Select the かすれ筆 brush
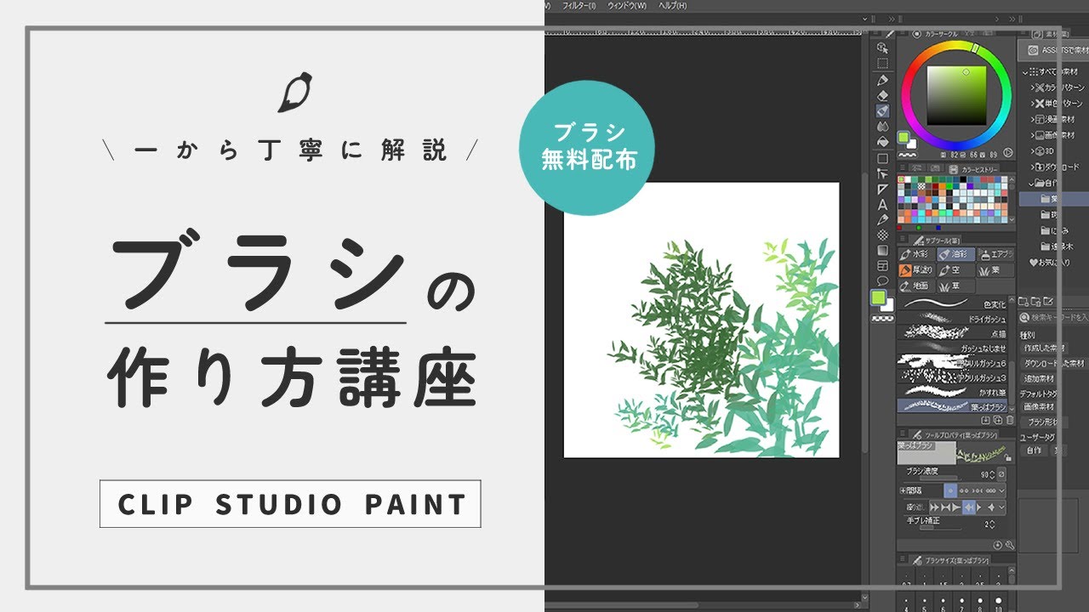 coord(953,392)
